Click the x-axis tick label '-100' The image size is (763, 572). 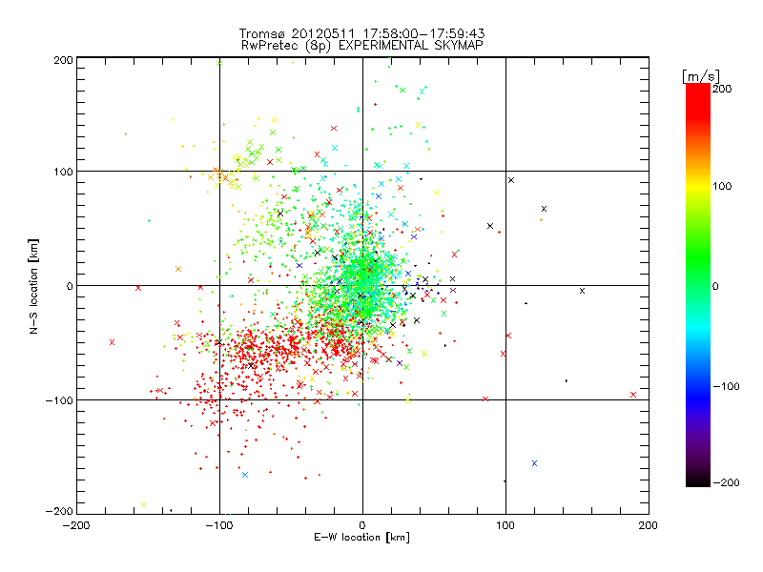click(219, 525)
